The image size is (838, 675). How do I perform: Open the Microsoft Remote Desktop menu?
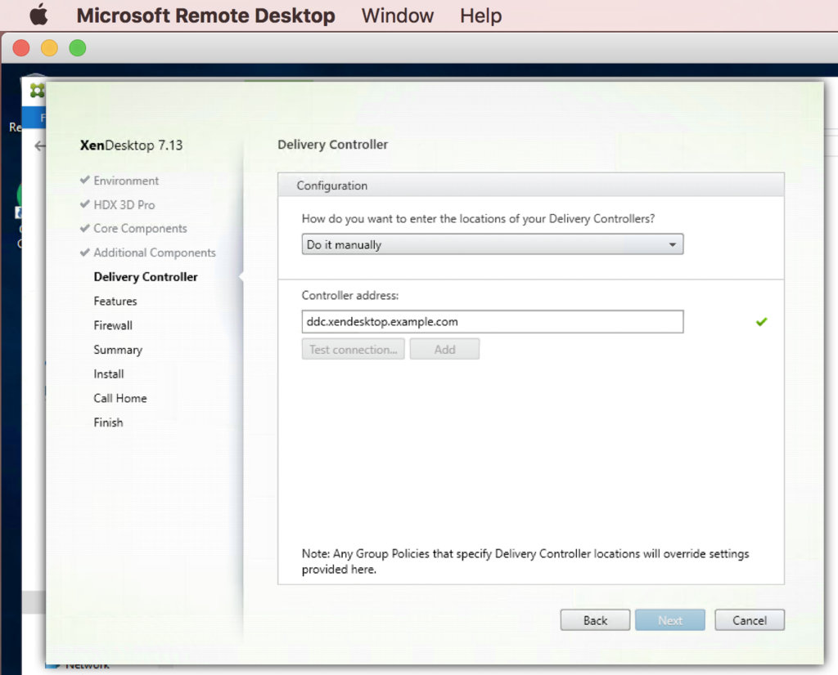[205, 16]
